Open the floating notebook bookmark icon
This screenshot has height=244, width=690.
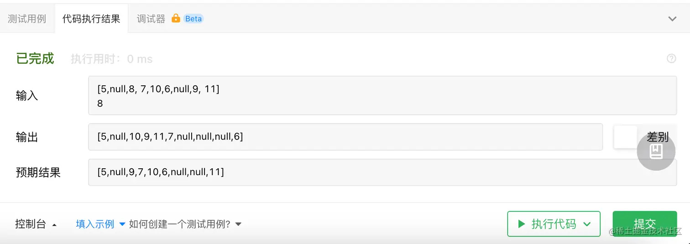click(x=656, y=151)
